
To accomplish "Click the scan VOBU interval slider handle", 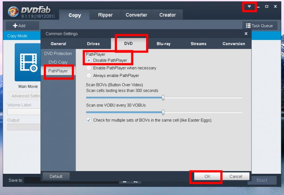I will [163, 112].
